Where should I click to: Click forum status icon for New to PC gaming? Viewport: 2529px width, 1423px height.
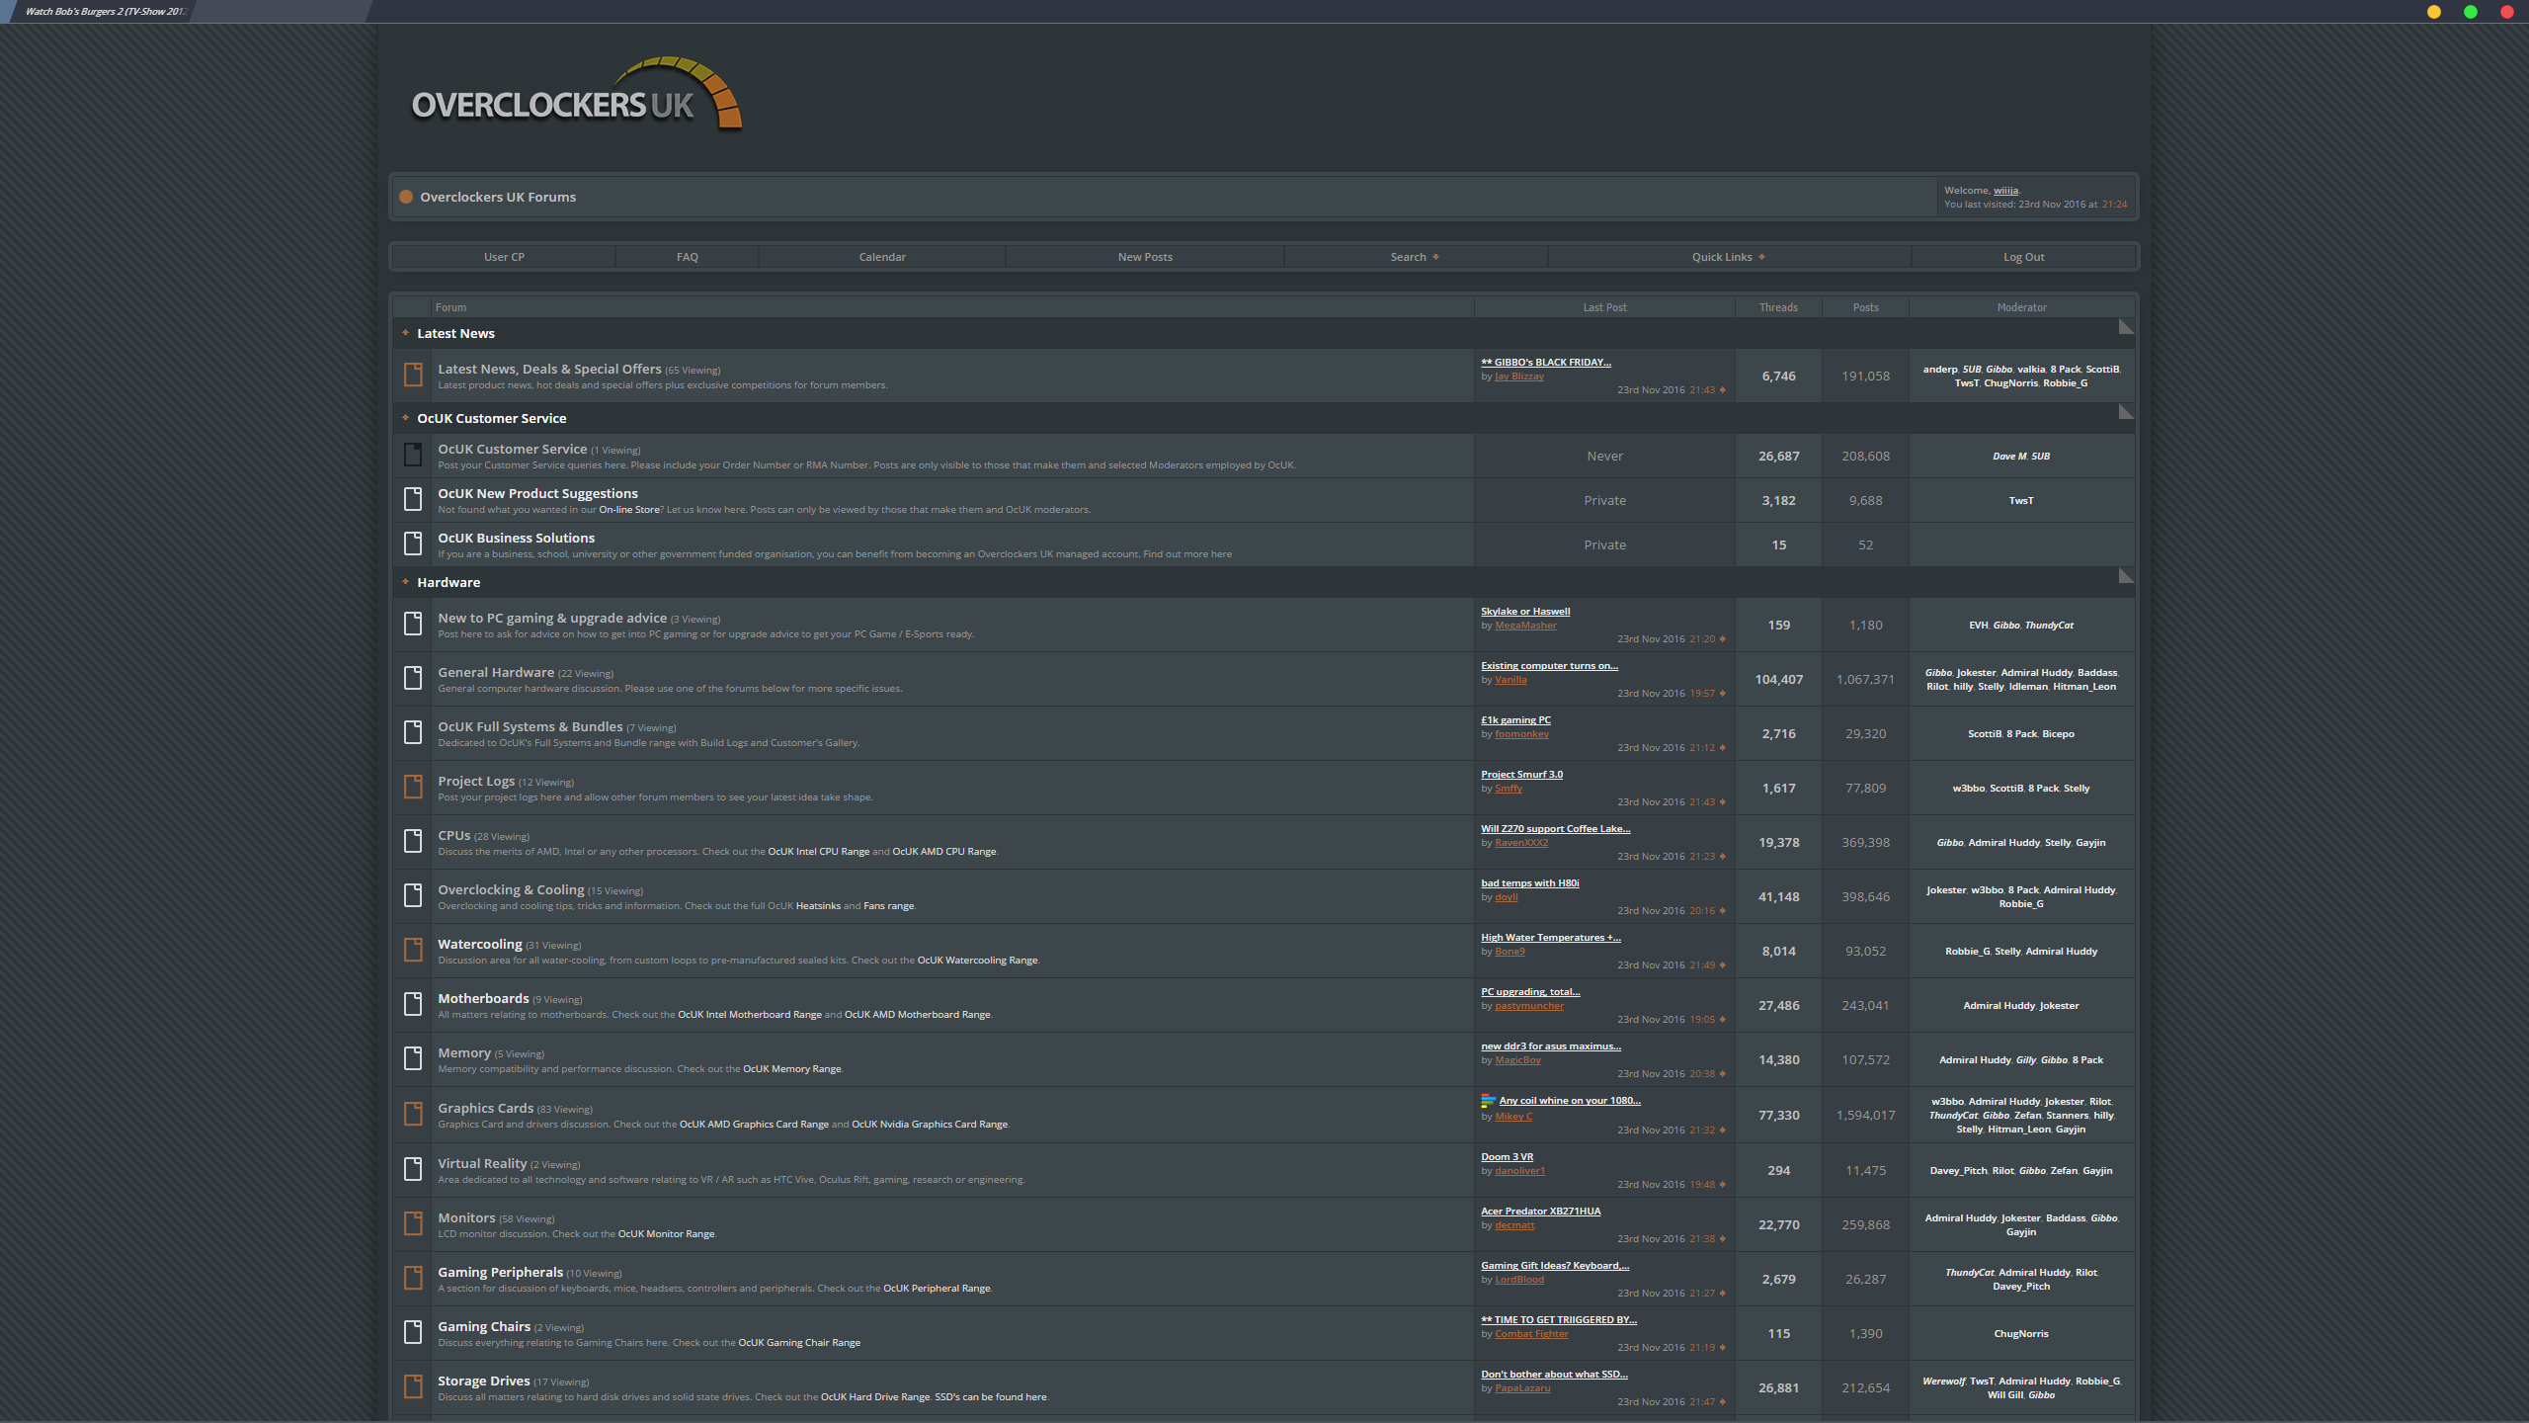coord(413,624)
